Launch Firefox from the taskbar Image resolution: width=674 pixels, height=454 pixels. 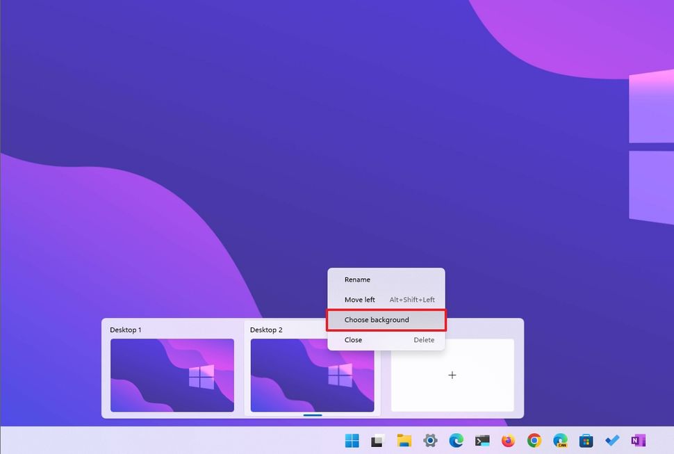pyautogui.click(x=508, y=440)
